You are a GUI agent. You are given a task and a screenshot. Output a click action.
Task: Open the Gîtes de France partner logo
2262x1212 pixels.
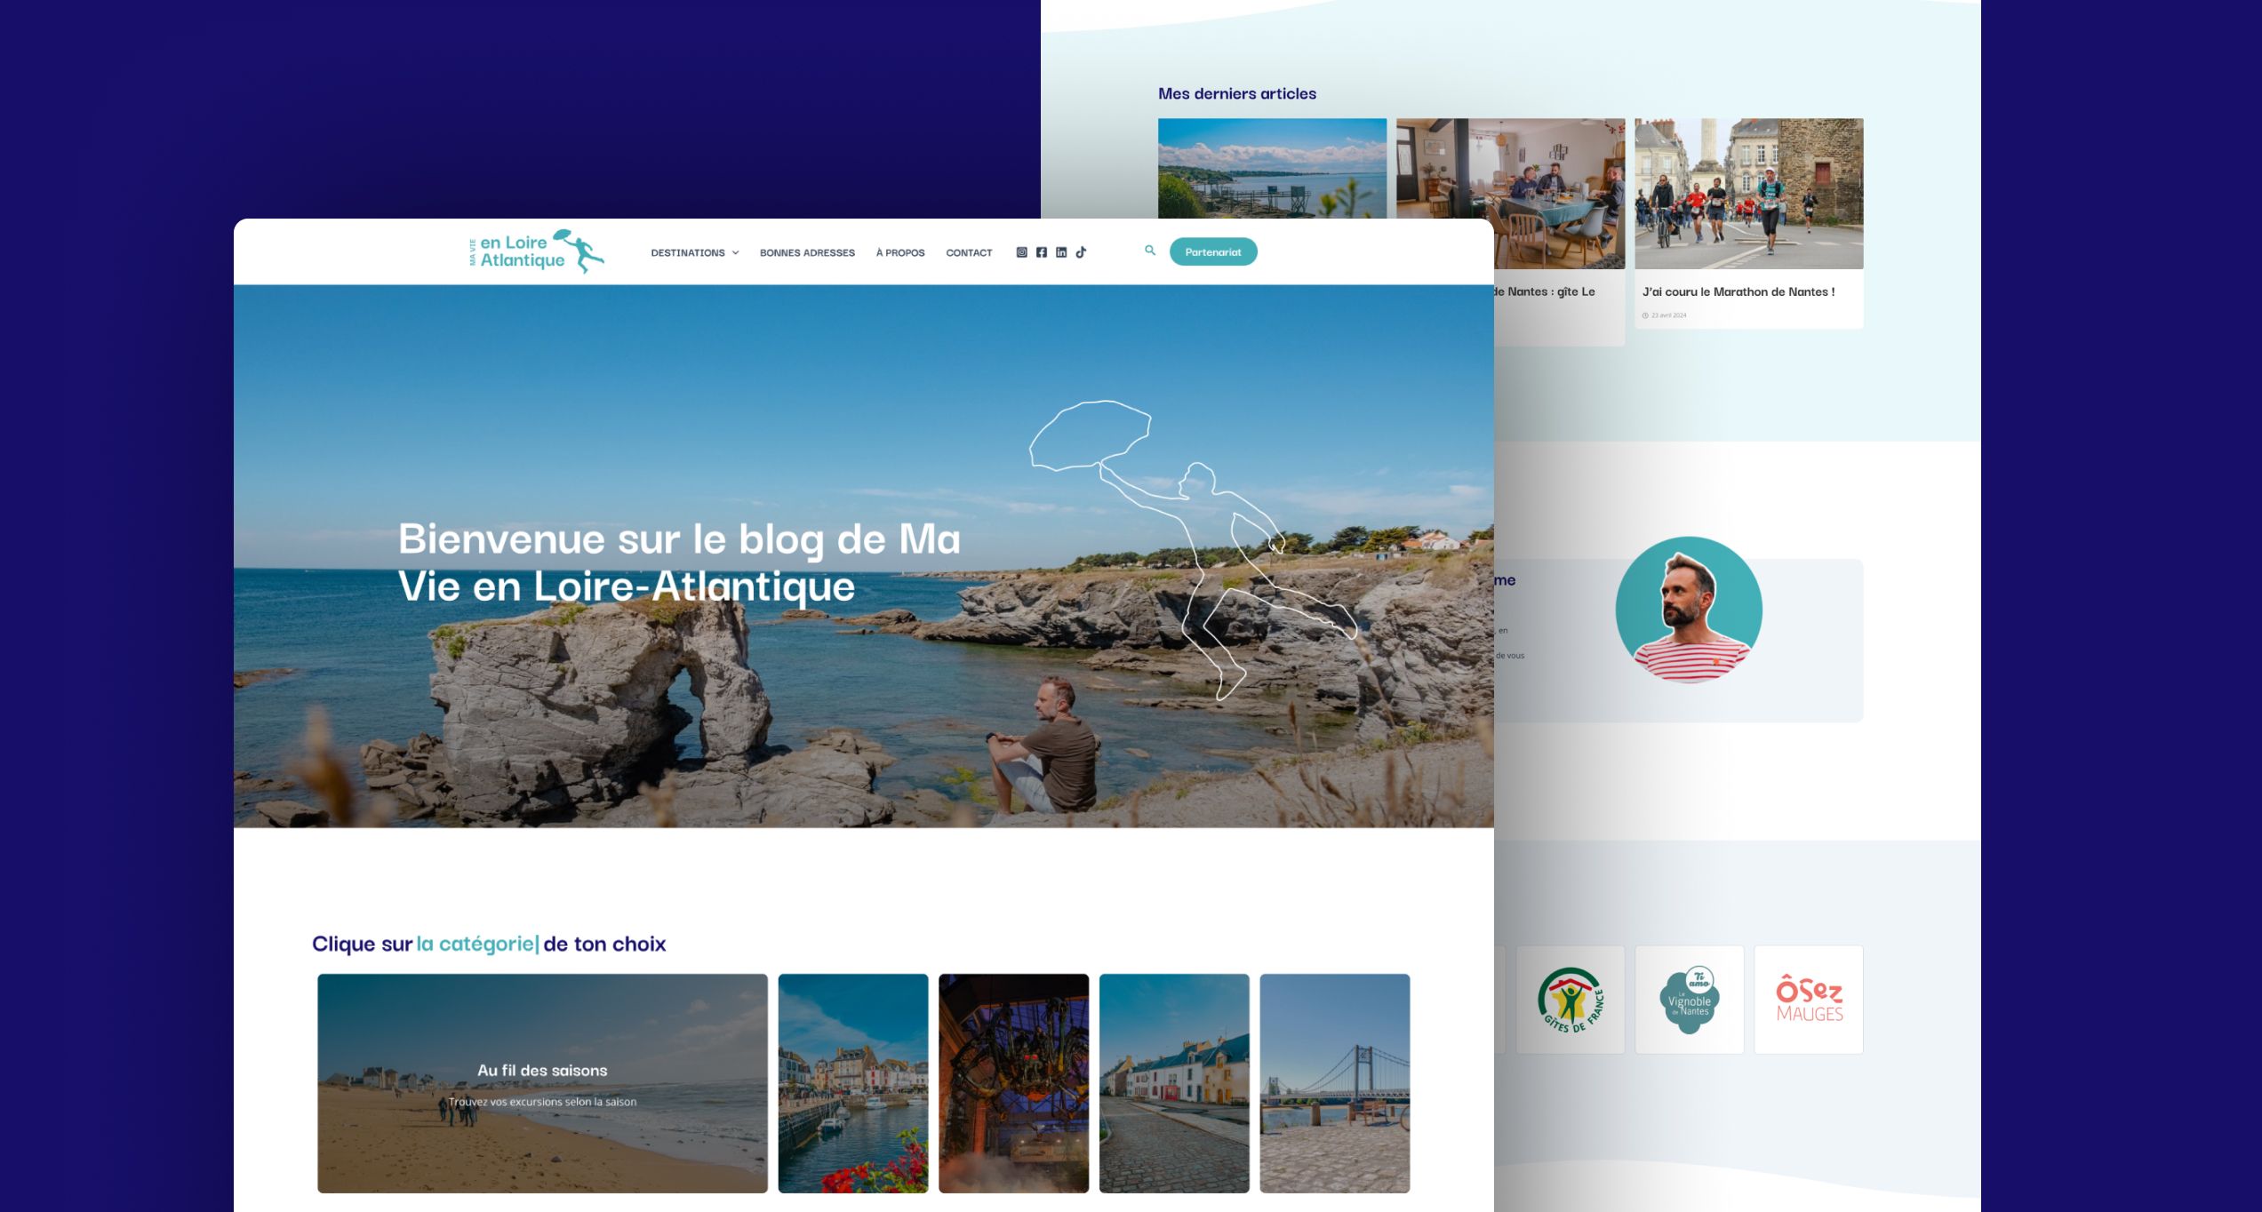[1571, 1000]
